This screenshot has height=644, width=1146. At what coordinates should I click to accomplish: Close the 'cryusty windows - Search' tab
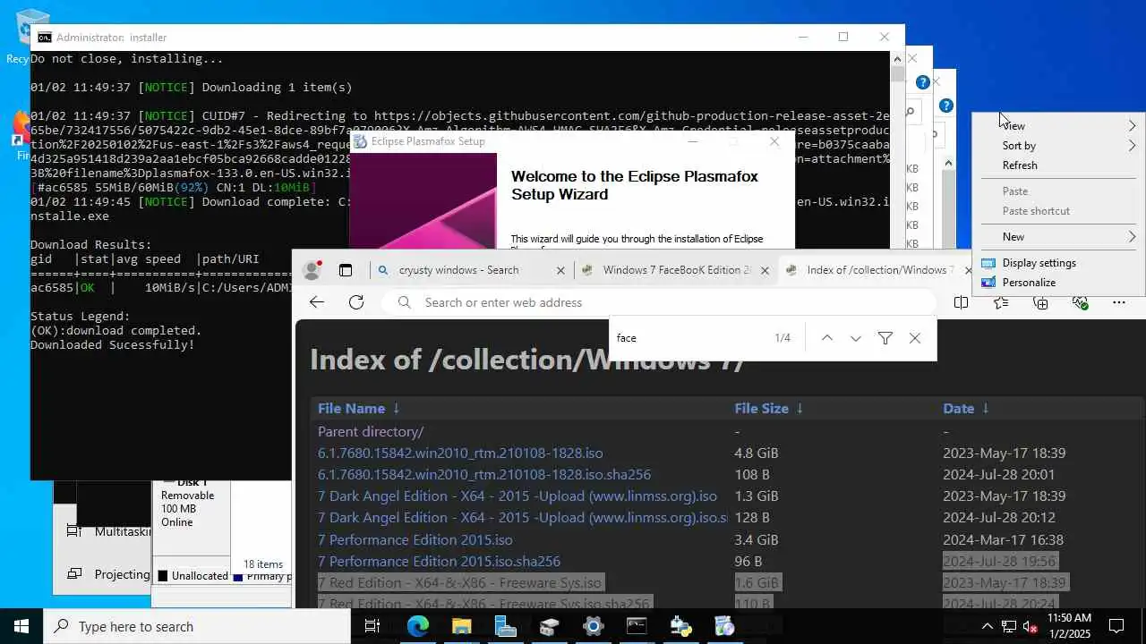click(x=560, y=270)
